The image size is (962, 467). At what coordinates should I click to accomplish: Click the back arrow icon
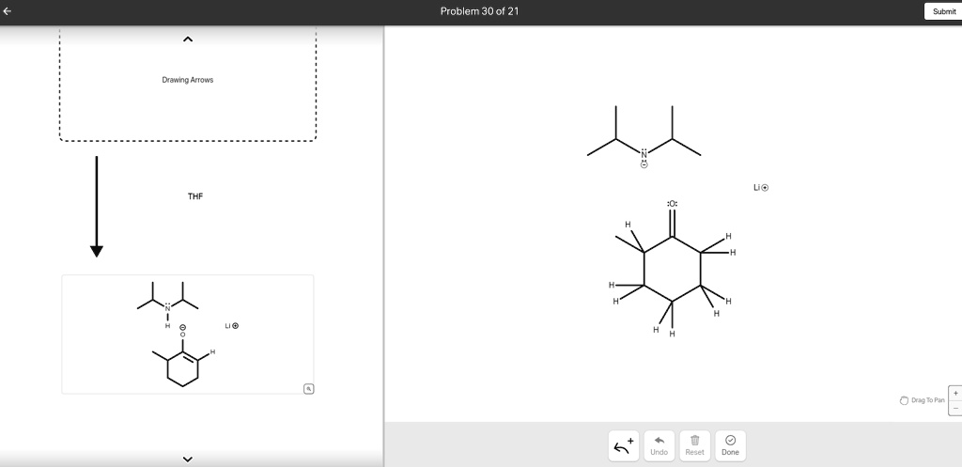point(8,10)
